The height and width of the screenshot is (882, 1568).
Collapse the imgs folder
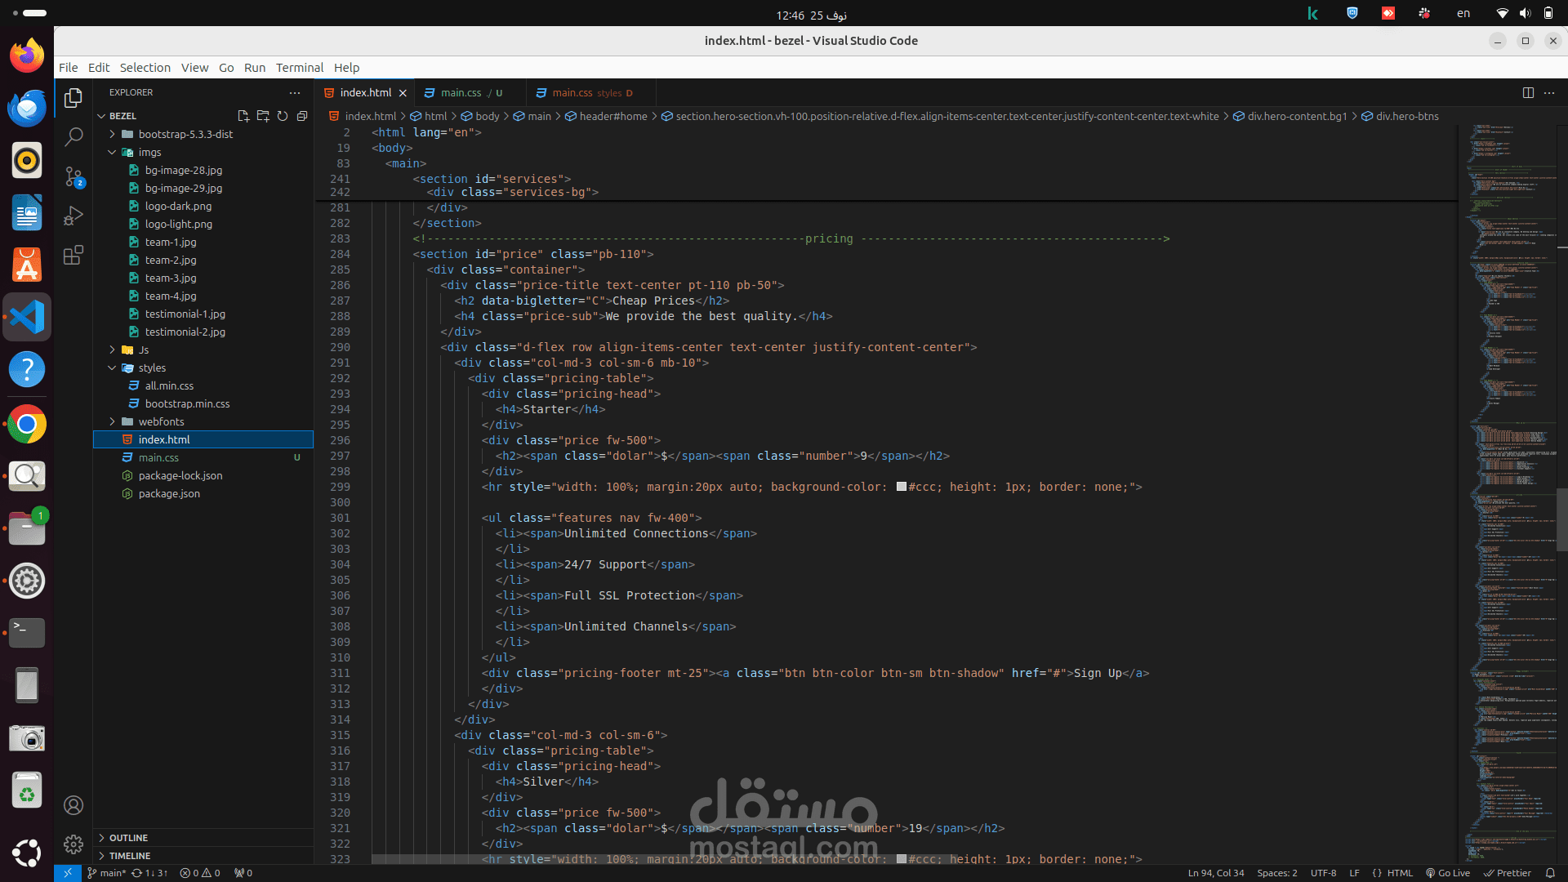(149, 152)
